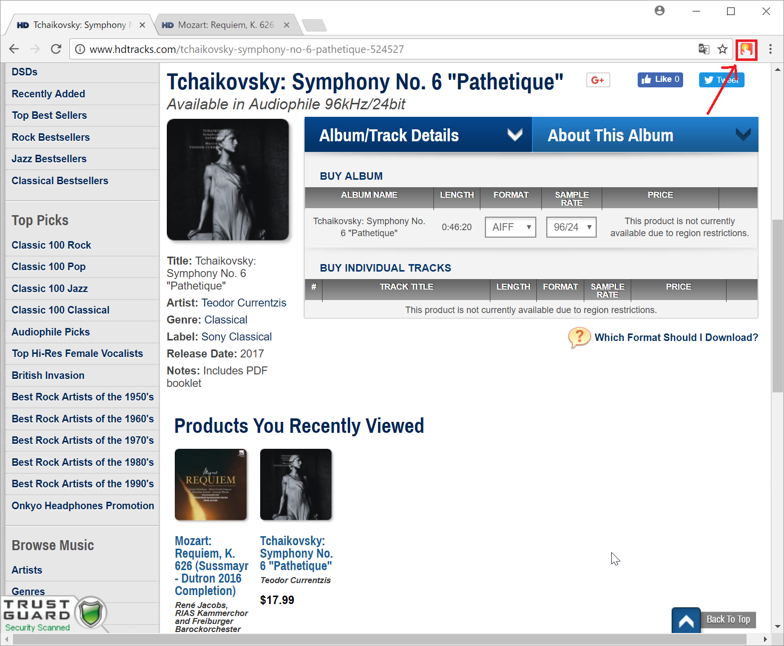
Task: Open the question mark format help icon
Action: 579,337
